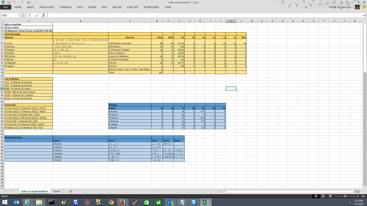Click the Insert Function fx icon
367x206 pixels.
point(44,15)
